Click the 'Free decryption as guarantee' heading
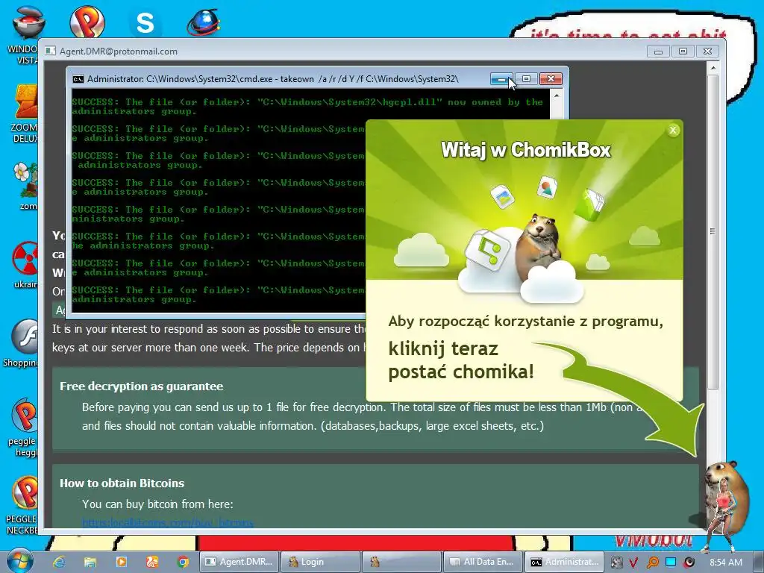 pyautogui.click(x=141, y=386)
